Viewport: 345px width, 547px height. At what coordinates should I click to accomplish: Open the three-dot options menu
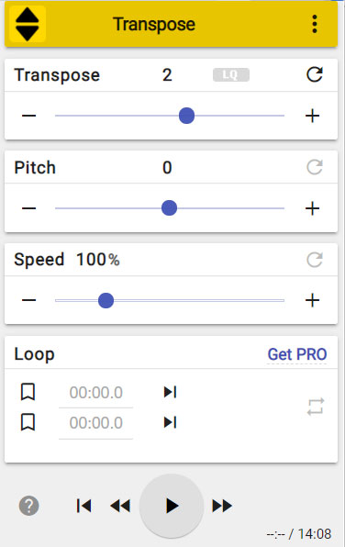click(x=315, y=24)
